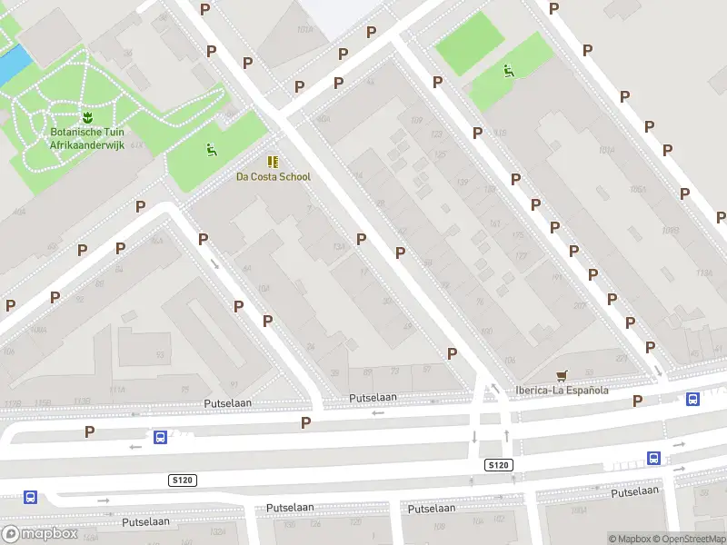Click the Da Costa School label
The image size is (727, 545).
274,176
